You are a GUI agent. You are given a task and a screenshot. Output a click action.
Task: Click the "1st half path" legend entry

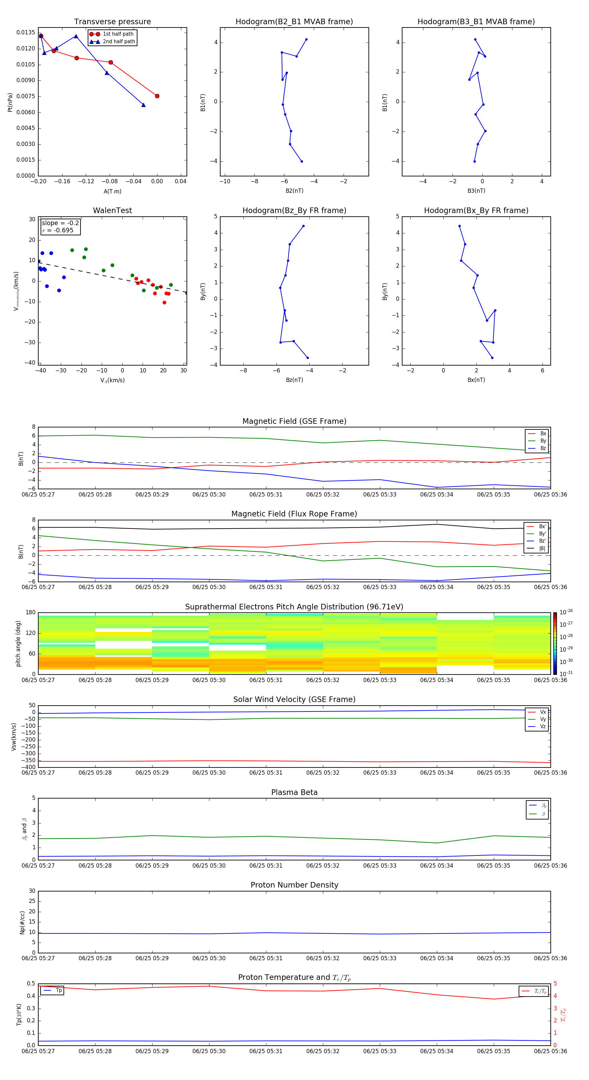point(112,34)
